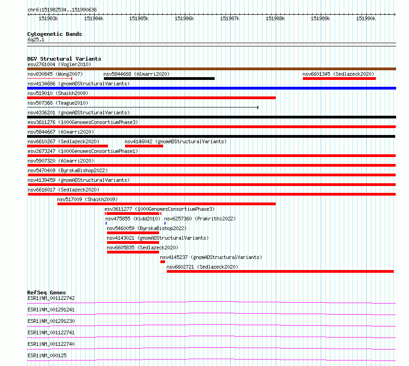
Task: Select the nsv507368 (Teague2010) variant label
Action: tap(58, 103)
